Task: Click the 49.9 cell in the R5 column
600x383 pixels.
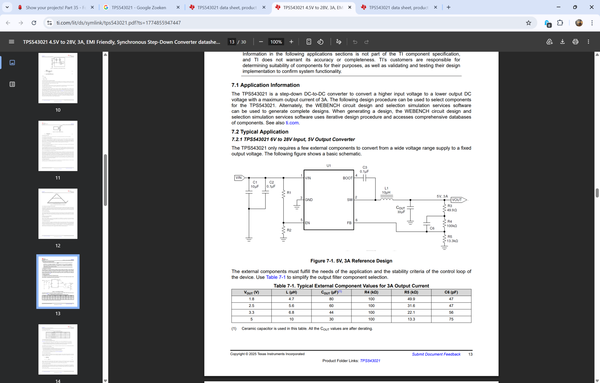Action: (x=411, y=299)
